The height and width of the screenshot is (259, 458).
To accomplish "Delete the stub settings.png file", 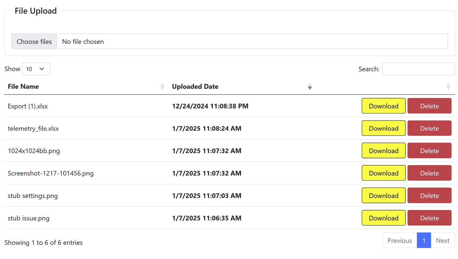I will coord(429,196).
